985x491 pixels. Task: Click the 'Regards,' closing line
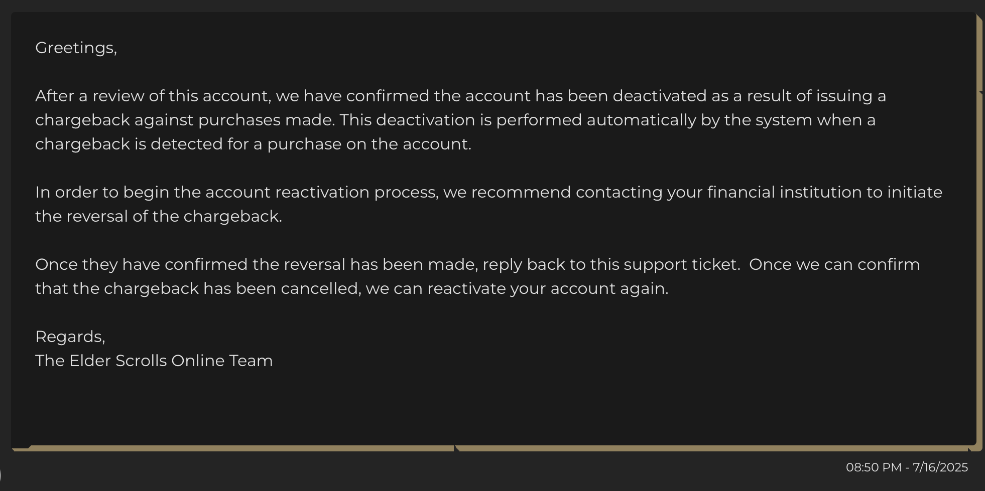[x=70, y=337]
